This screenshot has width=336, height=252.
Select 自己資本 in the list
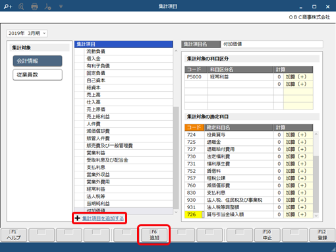(124, 80)
